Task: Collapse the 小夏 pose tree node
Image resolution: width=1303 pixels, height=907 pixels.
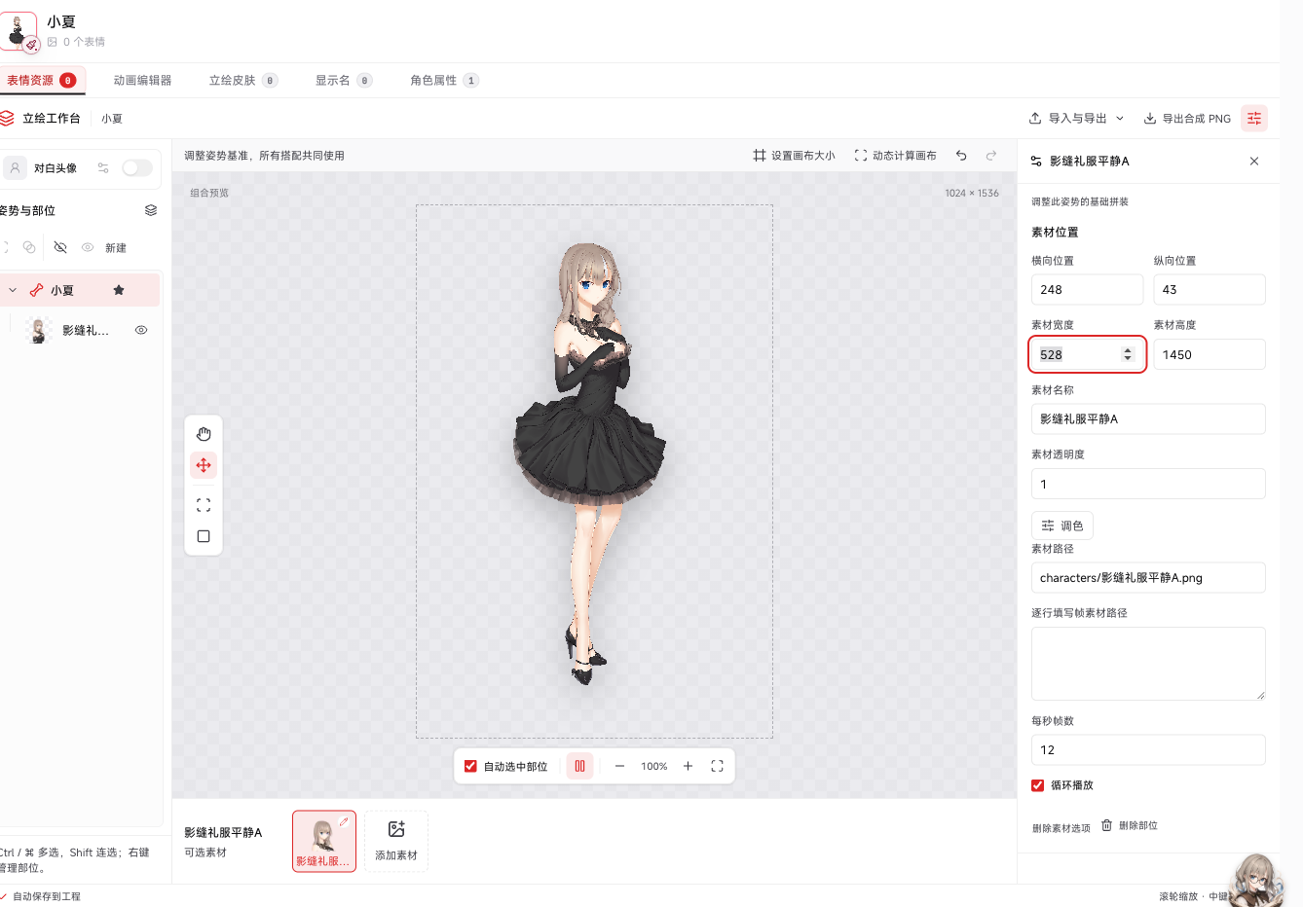Action: tap(13, 290)
